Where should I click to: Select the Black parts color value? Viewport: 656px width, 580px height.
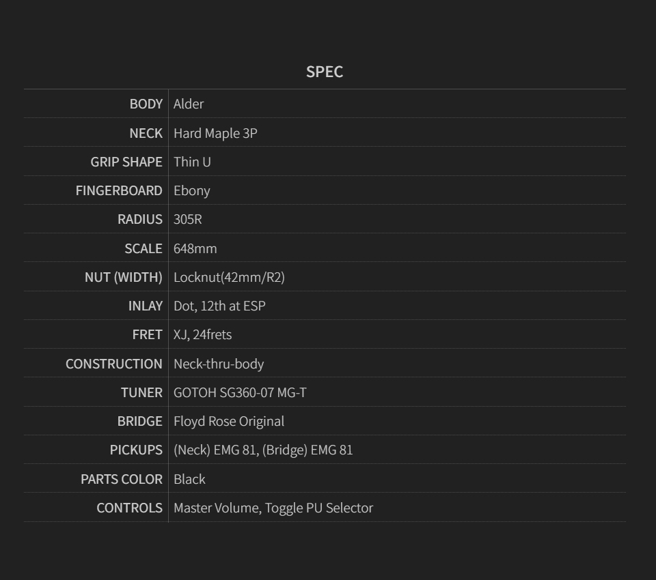click(189, 479)
